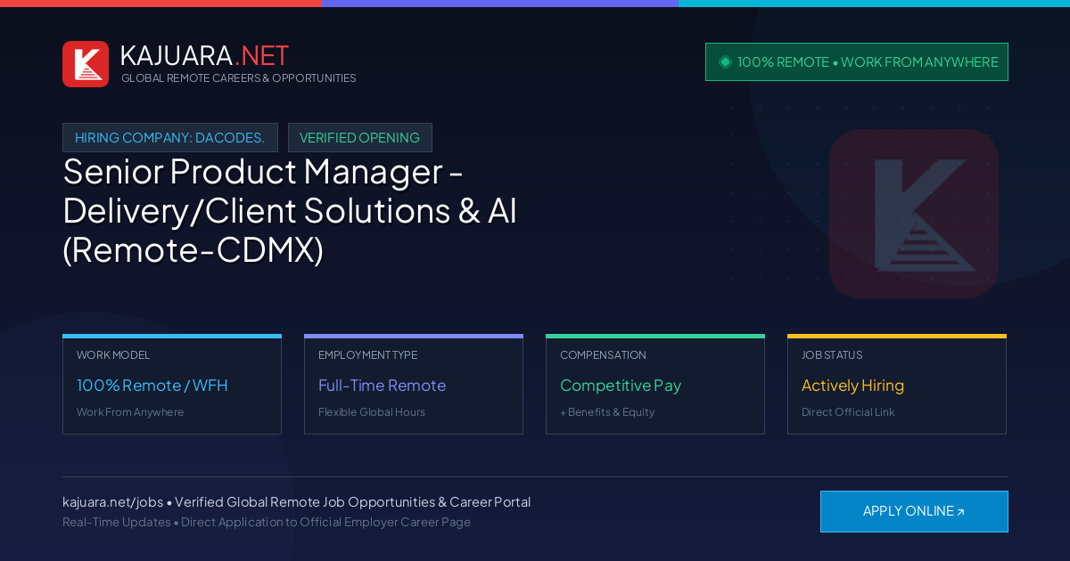
Task: Click the VERIFIED OPENING tag
Action: (359, 138)
